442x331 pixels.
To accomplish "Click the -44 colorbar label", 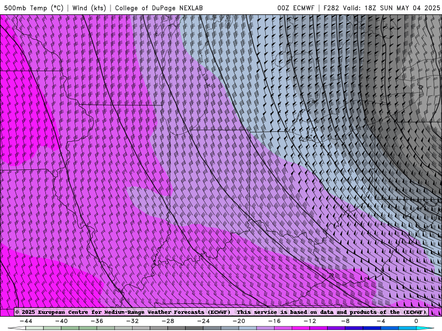I will point(26,321).
